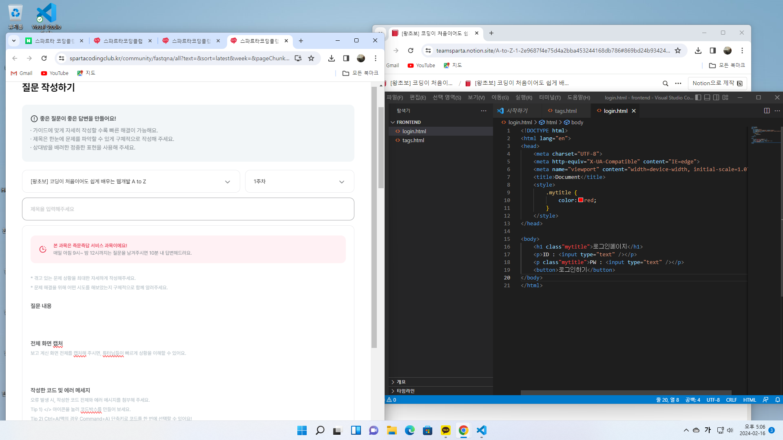Open Chrome menu in the spartacodingclub window
Viewport: 783px width, 440px height.
(x=376, y=58)
